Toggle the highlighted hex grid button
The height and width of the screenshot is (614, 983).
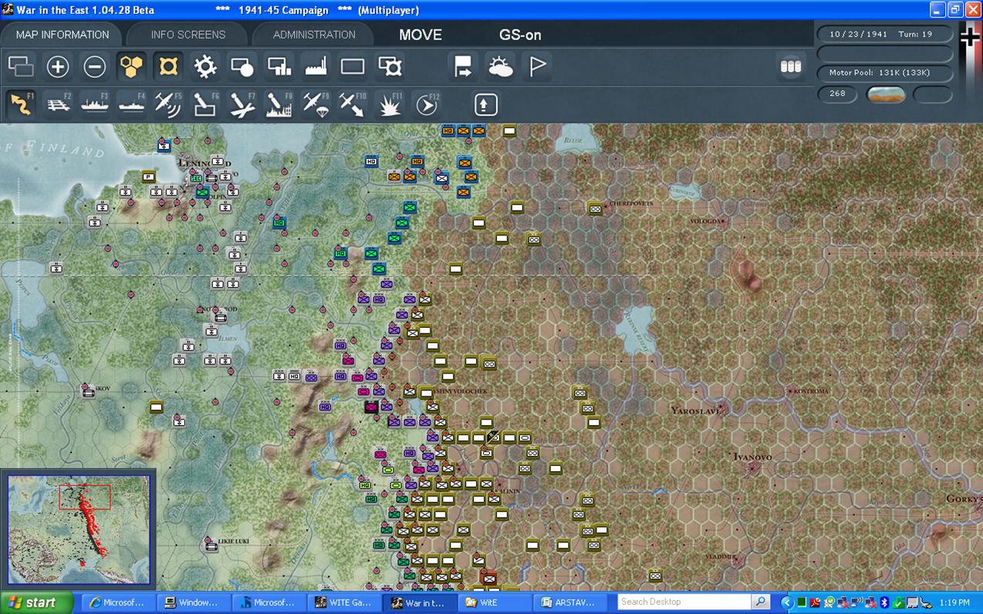point(132,67)
